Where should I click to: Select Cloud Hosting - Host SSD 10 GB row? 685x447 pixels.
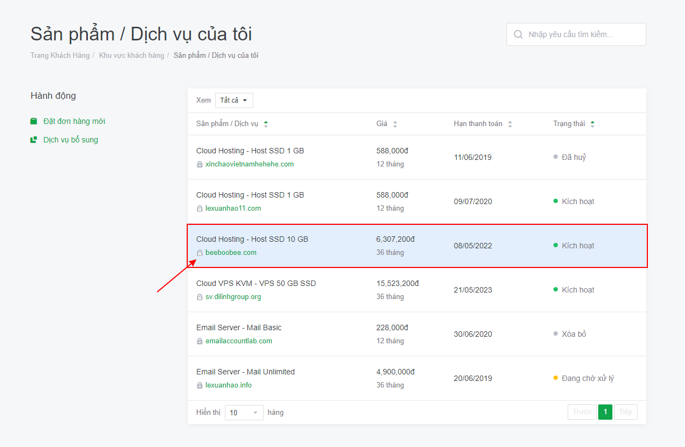pos(417,246)
